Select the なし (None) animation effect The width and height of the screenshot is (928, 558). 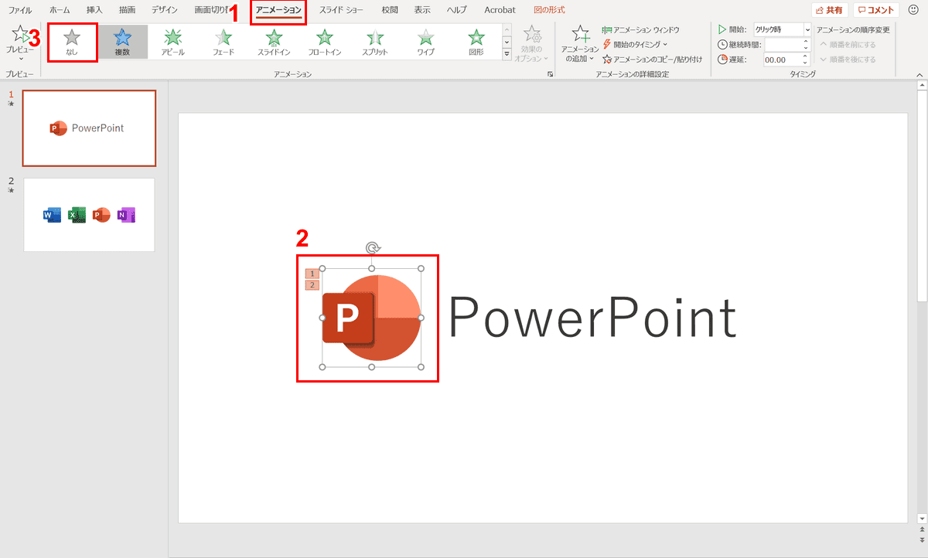72,43
